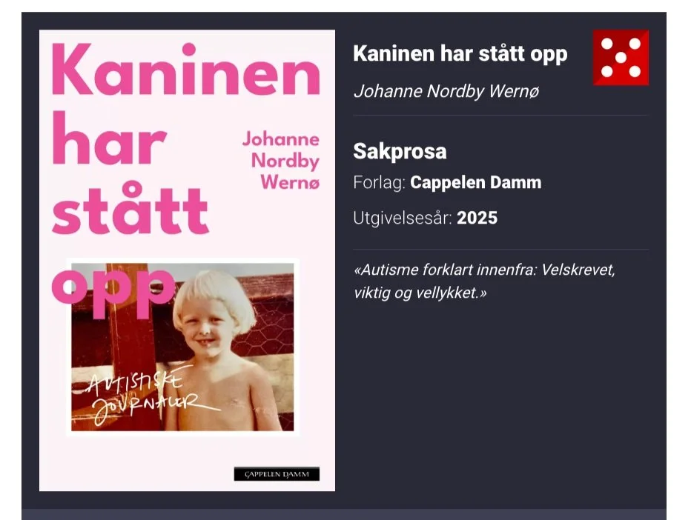Click the Sakprosa genre label
The width and height of the screenshot is (691, 520).
coord(400,151)
